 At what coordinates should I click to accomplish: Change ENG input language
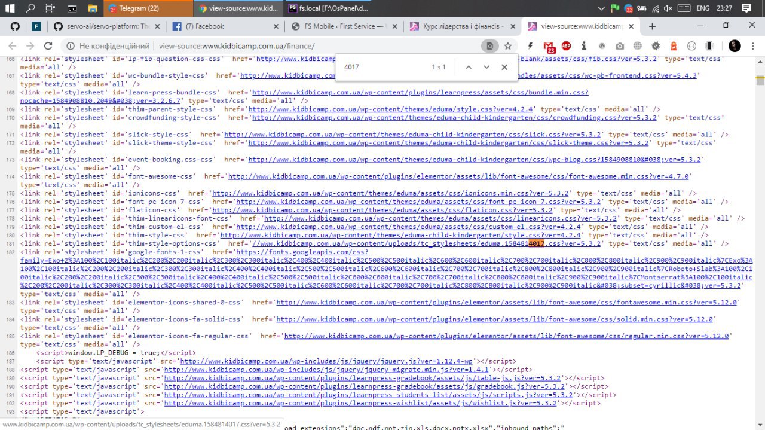point(703,8)
